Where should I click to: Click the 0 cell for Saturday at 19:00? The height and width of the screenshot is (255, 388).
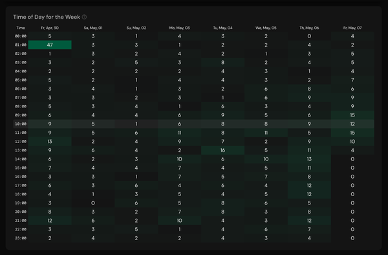[93, 203]
